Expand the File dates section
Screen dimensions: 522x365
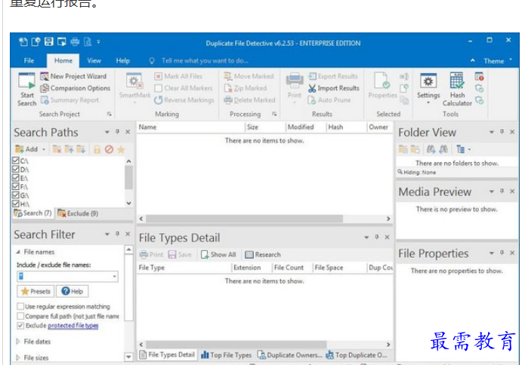click(18, 342)
